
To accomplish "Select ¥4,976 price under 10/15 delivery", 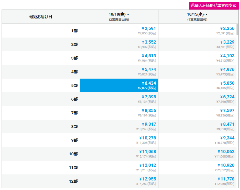I will tap(197, 72).
